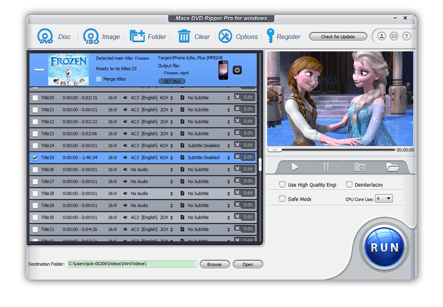Browse for destination folder

click(214, 264)
